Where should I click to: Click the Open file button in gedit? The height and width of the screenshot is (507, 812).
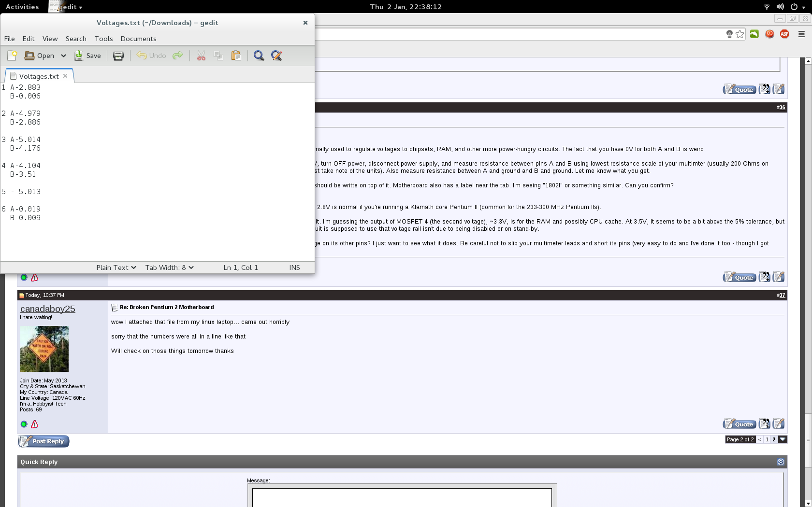(39, 56)
